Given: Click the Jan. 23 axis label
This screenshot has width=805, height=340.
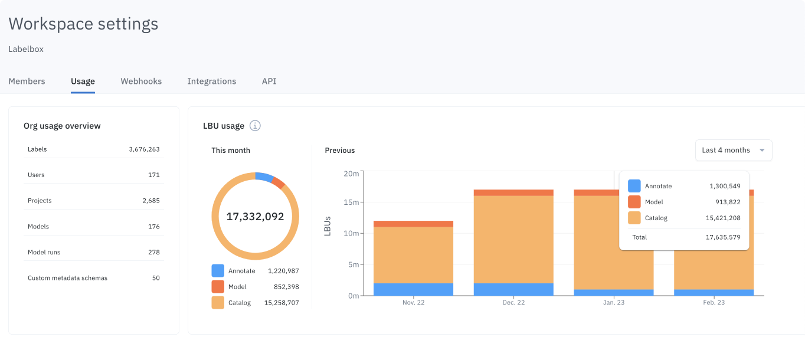Looking at the screenshot, I should pos(614,302).
